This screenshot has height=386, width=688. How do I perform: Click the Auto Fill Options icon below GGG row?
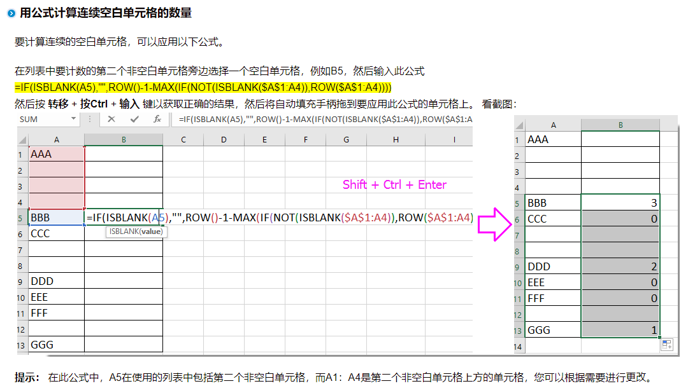[x=666, y=345]
